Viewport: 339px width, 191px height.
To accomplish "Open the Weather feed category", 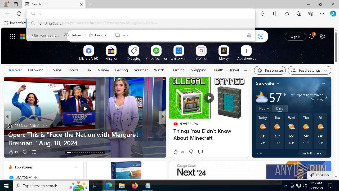I will coord(141,70).
